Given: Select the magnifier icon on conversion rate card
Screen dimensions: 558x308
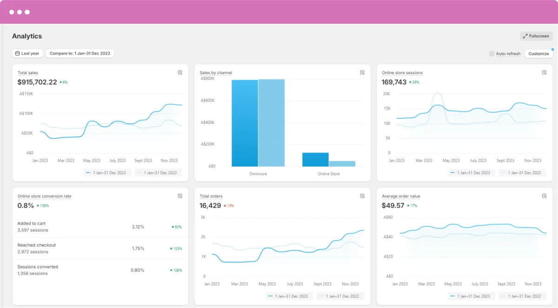Looking at the screenshot, I should click(x=180, y=196).
